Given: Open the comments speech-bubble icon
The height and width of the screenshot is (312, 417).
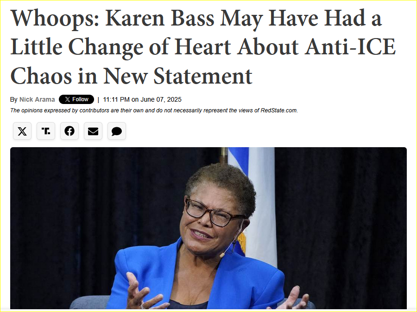Looking at the screenshot, I should tap(116, 131).
